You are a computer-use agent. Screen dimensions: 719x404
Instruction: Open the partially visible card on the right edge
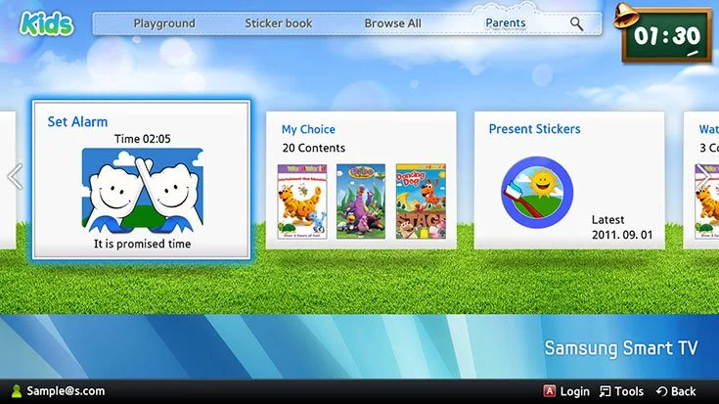[701, 180]
